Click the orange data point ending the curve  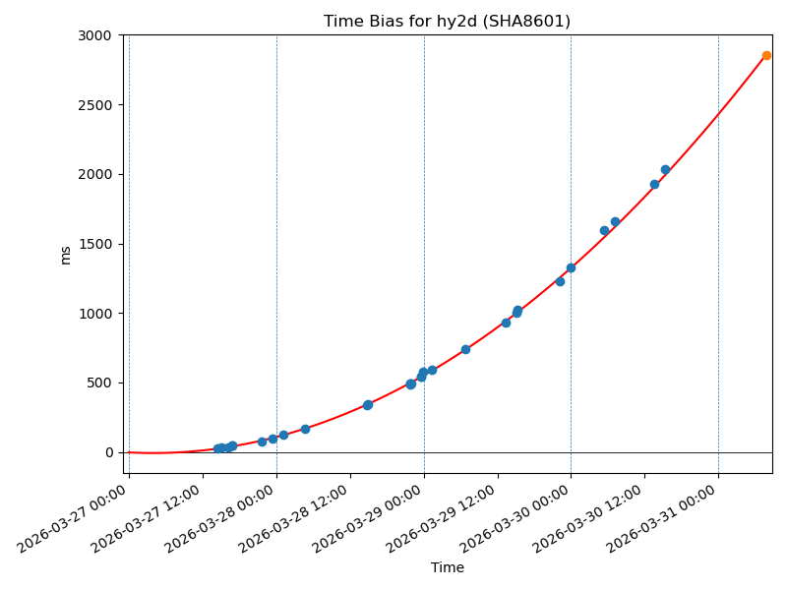pyautogui.click(x=766, y=55)
